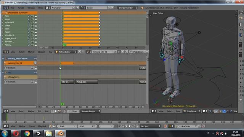Jump to the last frame
Image resolution: width=244 pixels, height=137 pixels.
137,126
